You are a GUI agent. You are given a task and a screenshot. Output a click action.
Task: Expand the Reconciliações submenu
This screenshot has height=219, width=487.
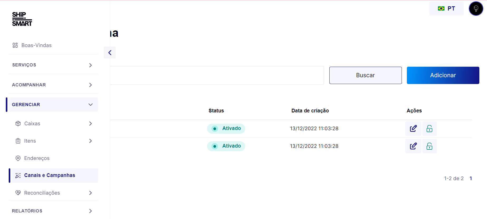pyautogui.click(x=53, y=193)
